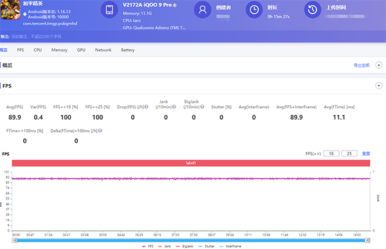Click the creator user profile icon

(203, 10)
